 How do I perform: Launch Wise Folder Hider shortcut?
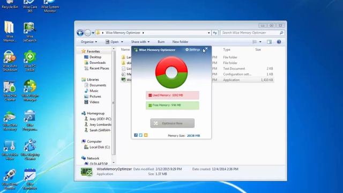click(10, 150)
